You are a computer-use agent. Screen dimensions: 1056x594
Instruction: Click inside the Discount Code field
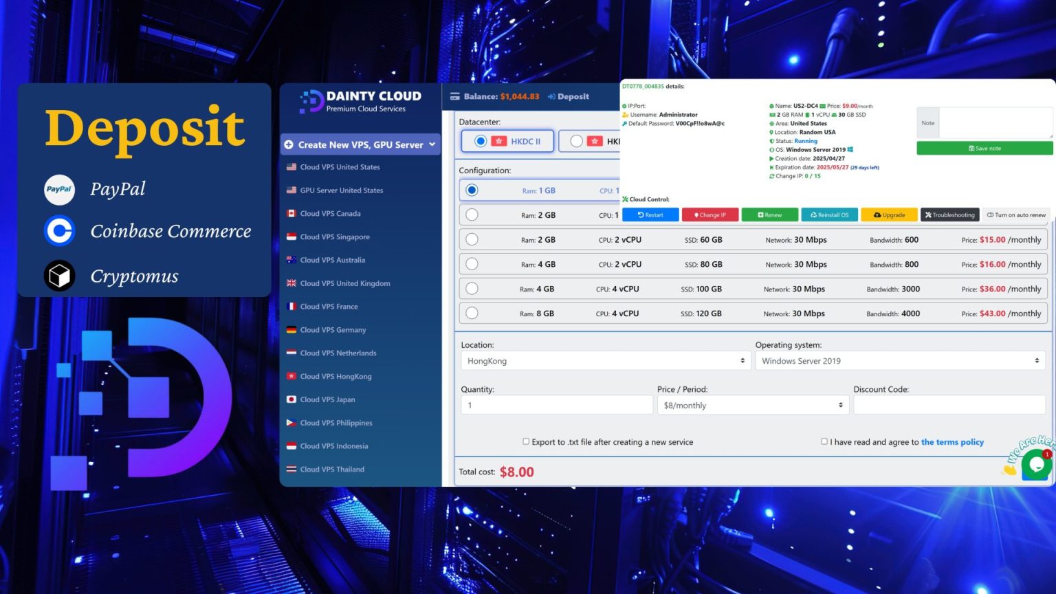pos(949,404)
